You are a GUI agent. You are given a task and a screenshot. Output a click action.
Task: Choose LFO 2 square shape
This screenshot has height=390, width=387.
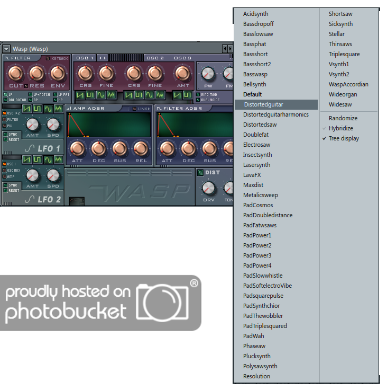[x=37, y=159]
